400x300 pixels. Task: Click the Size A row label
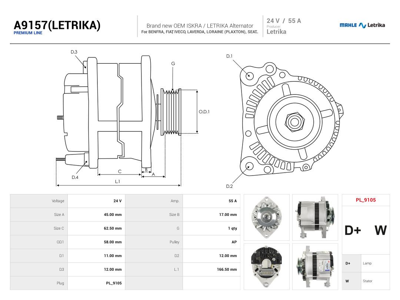click(x=59, y=215)
